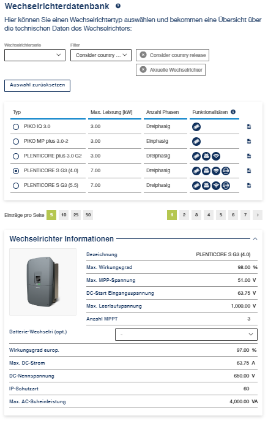
Task: Click the fourth function icon for PLENTICORE S G3 (5.5)
Action: pos(226,186)
